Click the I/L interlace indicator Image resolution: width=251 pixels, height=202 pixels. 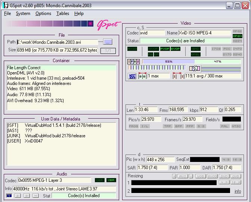(x=145, y=126)
